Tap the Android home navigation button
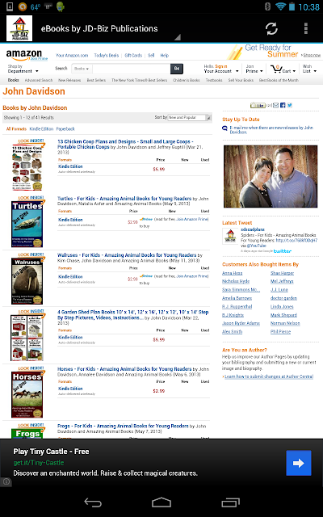The image size is (323, 517). click(161, 502)
